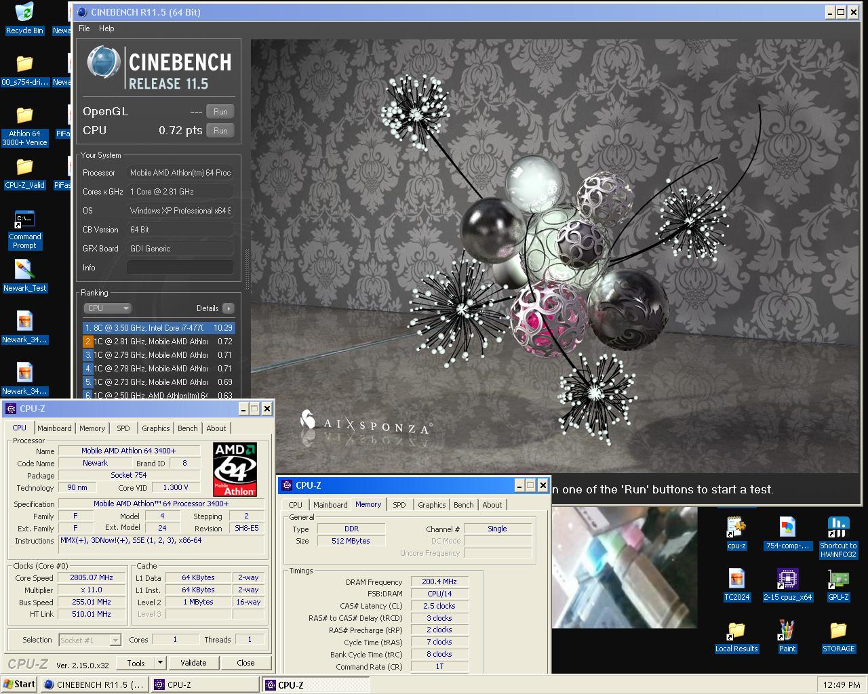Switch to first CPU-Z taskbar button

[205, 685]
